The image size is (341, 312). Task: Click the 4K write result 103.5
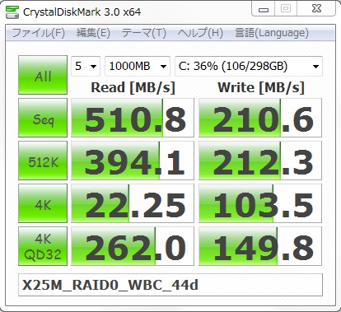[x=260, y=203]
